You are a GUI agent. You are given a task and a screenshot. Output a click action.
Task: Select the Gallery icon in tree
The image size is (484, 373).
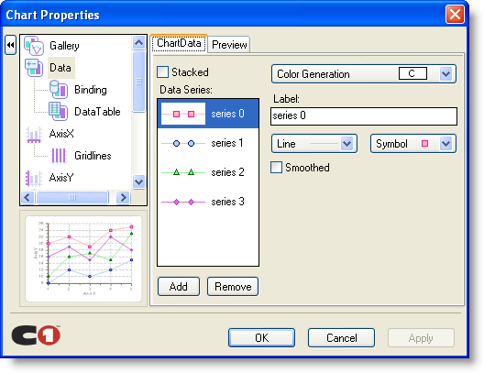pyautogui.click(x=34, y=46)
